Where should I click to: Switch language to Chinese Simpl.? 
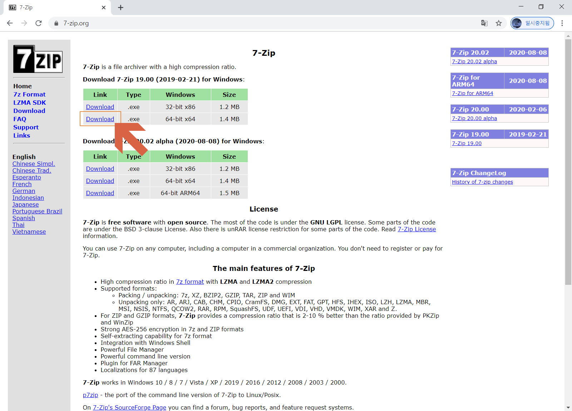click(34, 164)
